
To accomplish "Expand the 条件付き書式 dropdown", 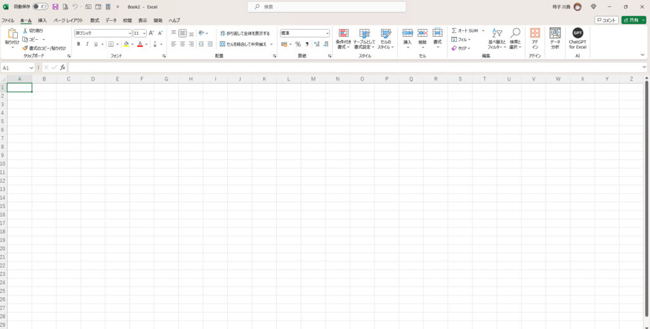I will pyautogui.click(x=343, y=39).
